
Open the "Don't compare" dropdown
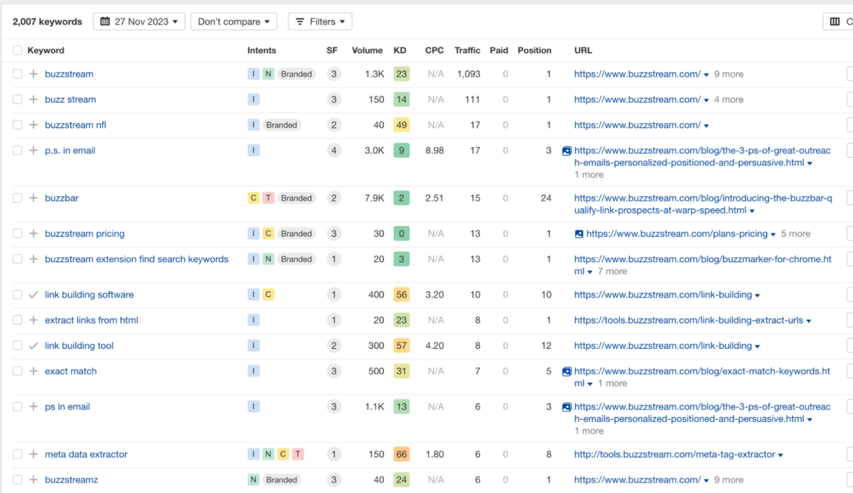pos(233,21)
